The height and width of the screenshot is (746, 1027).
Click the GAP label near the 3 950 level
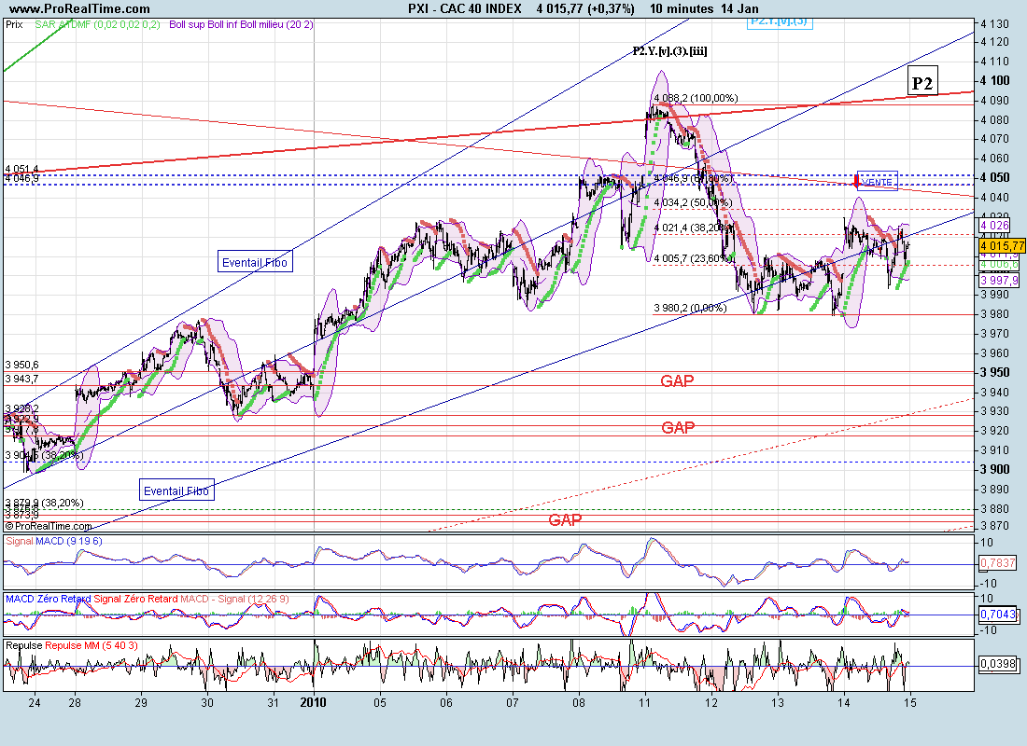[x=677, y=380]
